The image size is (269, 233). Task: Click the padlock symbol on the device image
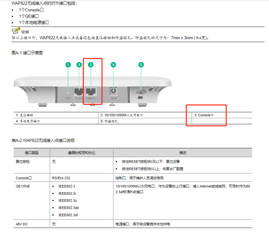(x=141, y=92)
